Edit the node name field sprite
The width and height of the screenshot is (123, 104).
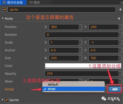click(x=62, y=10)
